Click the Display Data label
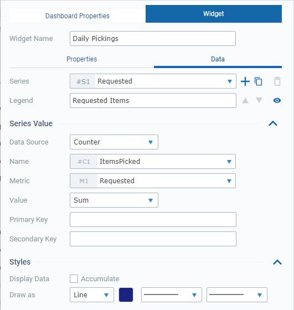 29,279
